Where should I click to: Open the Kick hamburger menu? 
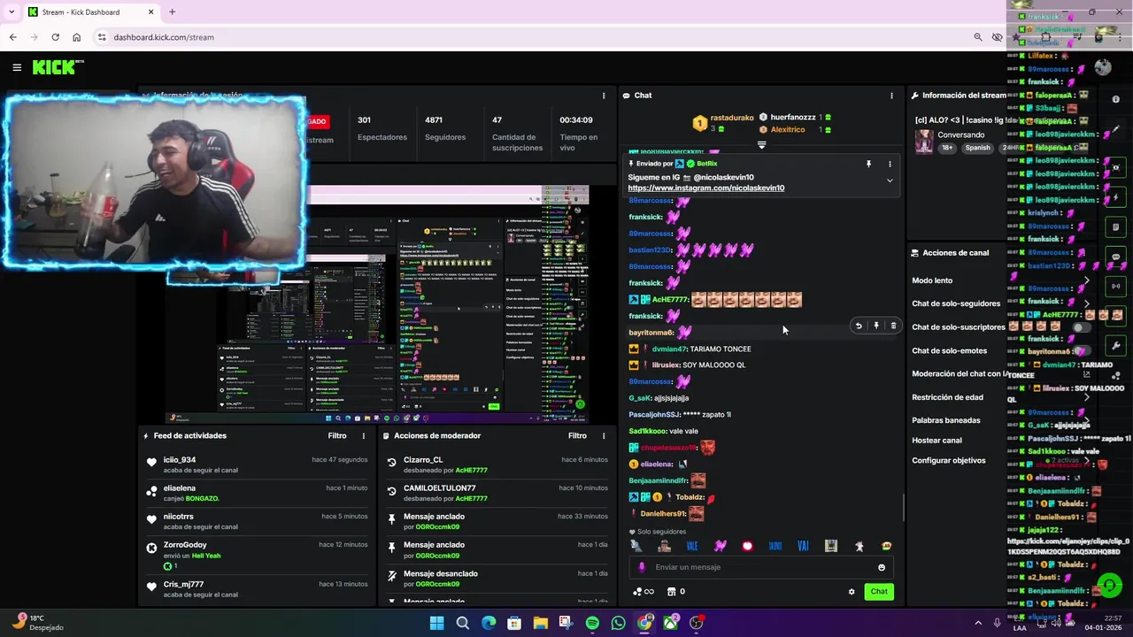(x=17, y=67)
